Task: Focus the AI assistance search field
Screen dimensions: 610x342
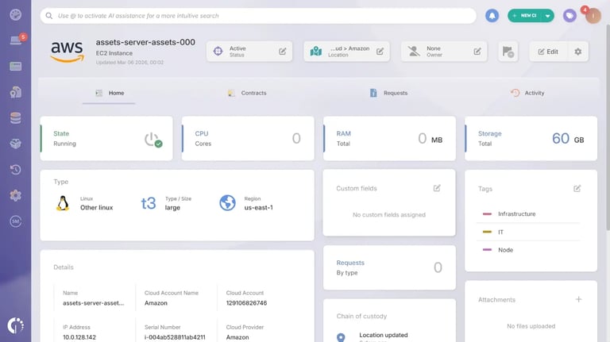Action: click(x=258, y=16)
